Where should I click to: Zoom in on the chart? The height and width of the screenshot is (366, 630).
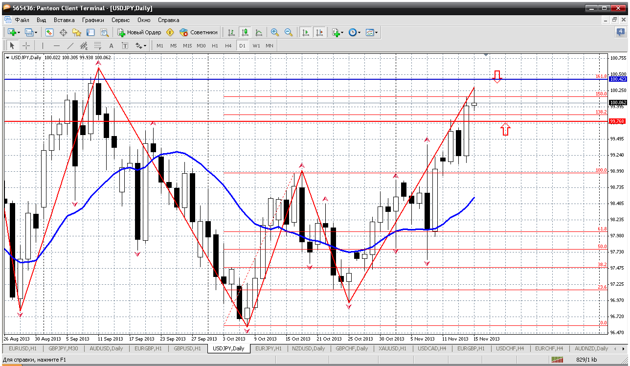[x=275, y=32]
